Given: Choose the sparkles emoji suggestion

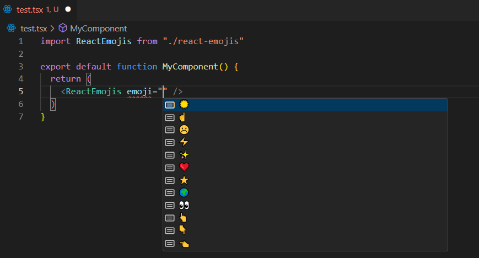Looking at the screenshot, I should click(184, 155).
